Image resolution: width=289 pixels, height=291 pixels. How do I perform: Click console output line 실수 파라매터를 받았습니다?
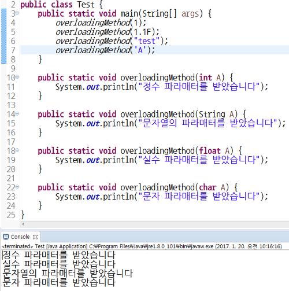(x=59, y=264)
